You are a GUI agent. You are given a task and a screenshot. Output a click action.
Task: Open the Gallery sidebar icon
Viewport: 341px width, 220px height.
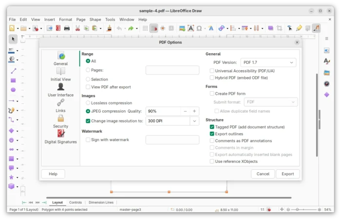point(327,73)
